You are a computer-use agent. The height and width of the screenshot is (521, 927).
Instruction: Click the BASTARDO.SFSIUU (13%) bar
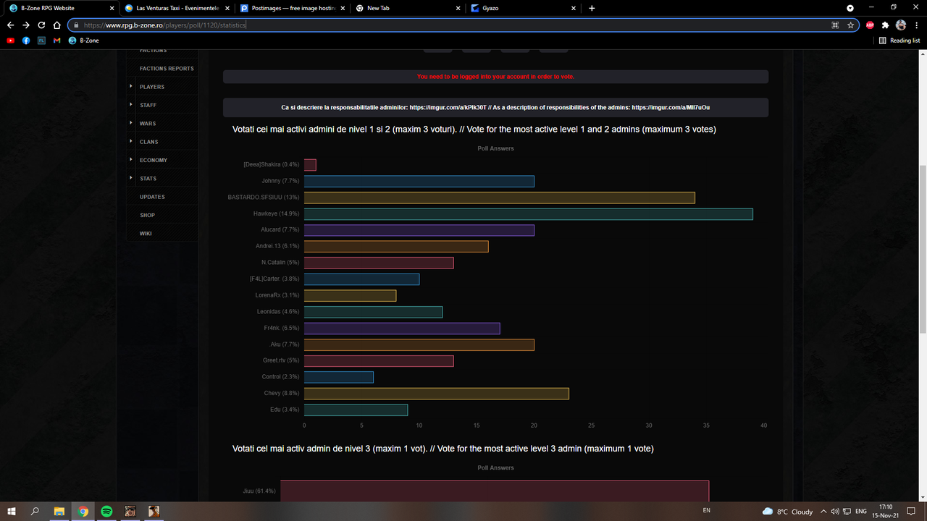click(x=499, y=198)
